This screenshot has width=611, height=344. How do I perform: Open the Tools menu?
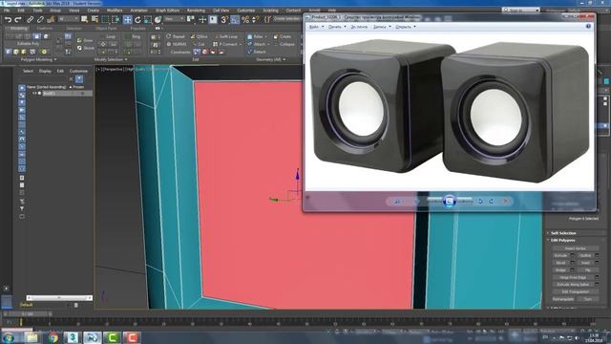coord(37,11)
